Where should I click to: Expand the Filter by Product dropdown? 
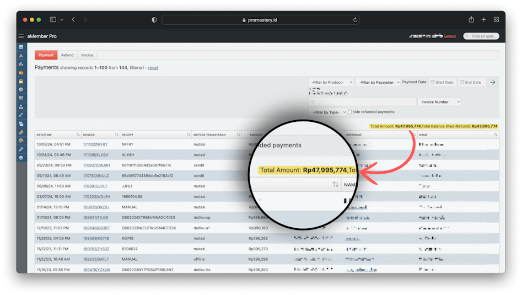[331, 82]
